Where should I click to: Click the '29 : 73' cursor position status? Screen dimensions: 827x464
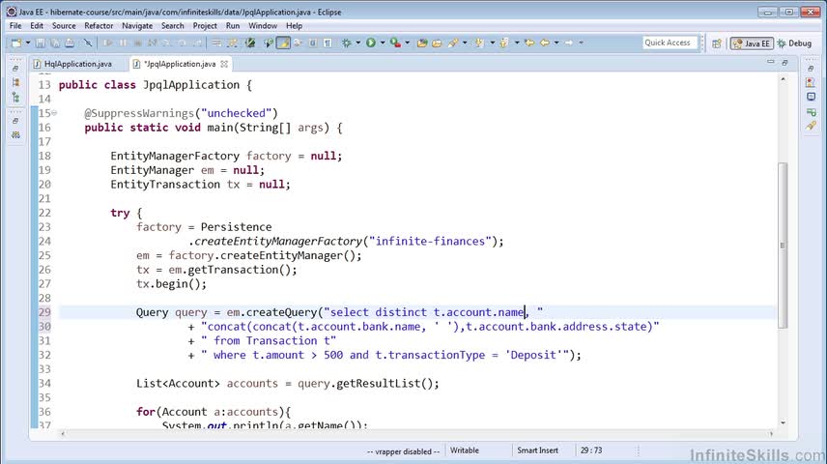click(x=590, y=450)
